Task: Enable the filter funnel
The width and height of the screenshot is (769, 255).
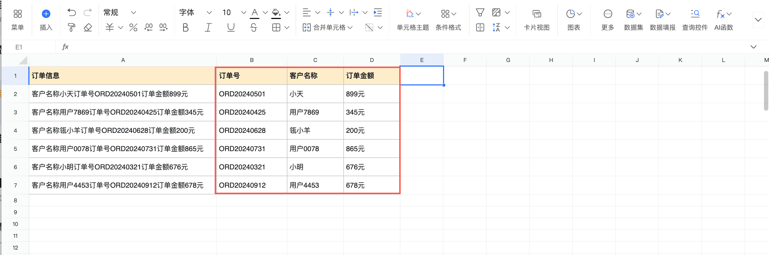Action: click(x=480, y=13)
